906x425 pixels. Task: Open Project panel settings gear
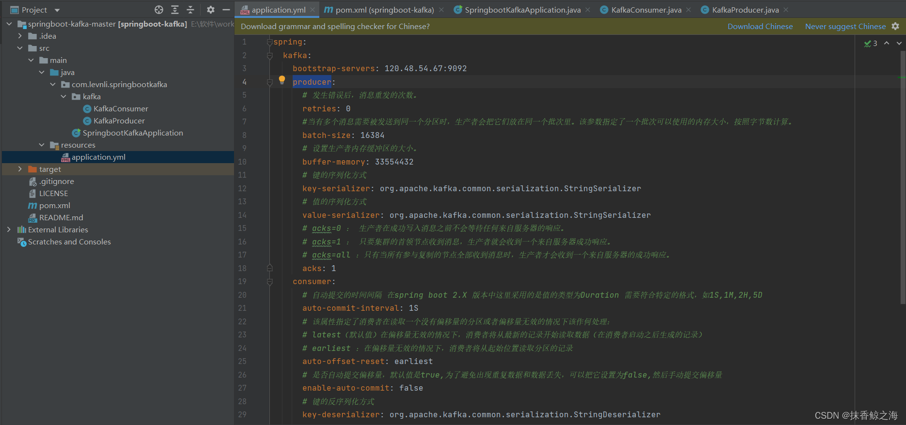(211, 10)
